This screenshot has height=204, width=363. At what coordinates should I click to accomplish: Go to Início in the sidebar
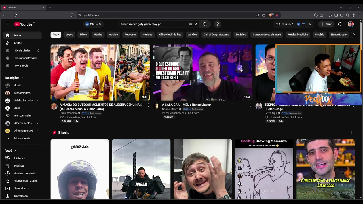pyautogui.click(x=22, y=35)
